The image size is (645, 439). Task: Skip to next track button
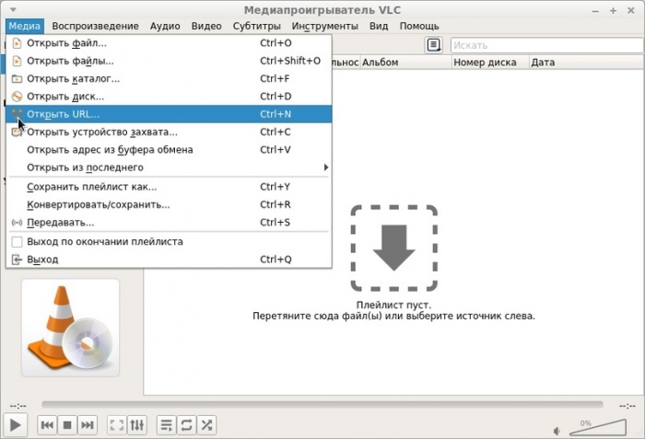tap(88, 424)
